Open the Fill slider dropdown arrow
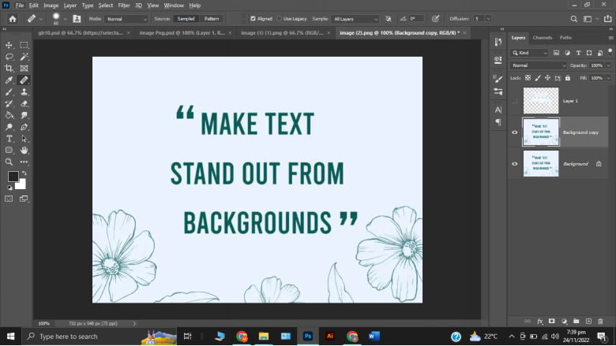This screenshot has width=616, height=346. (608, 78)
